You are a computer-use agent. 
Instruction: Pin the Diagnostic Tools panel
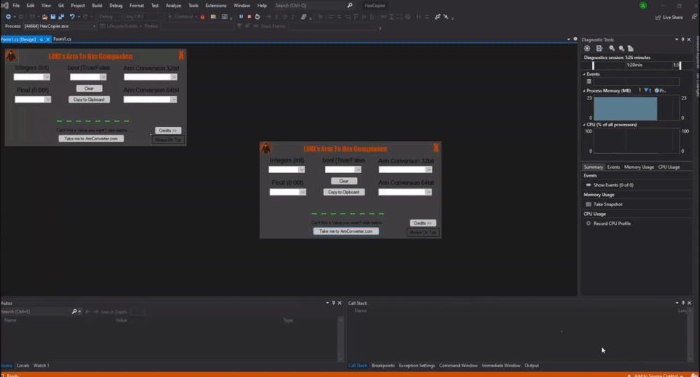click(x=682, y=39)
